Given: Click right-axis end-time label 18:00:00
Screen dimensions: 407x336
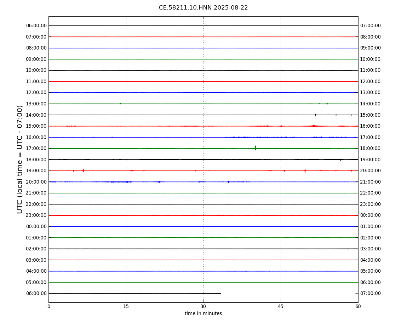Looking at the screenshot, I should (371, 149).
